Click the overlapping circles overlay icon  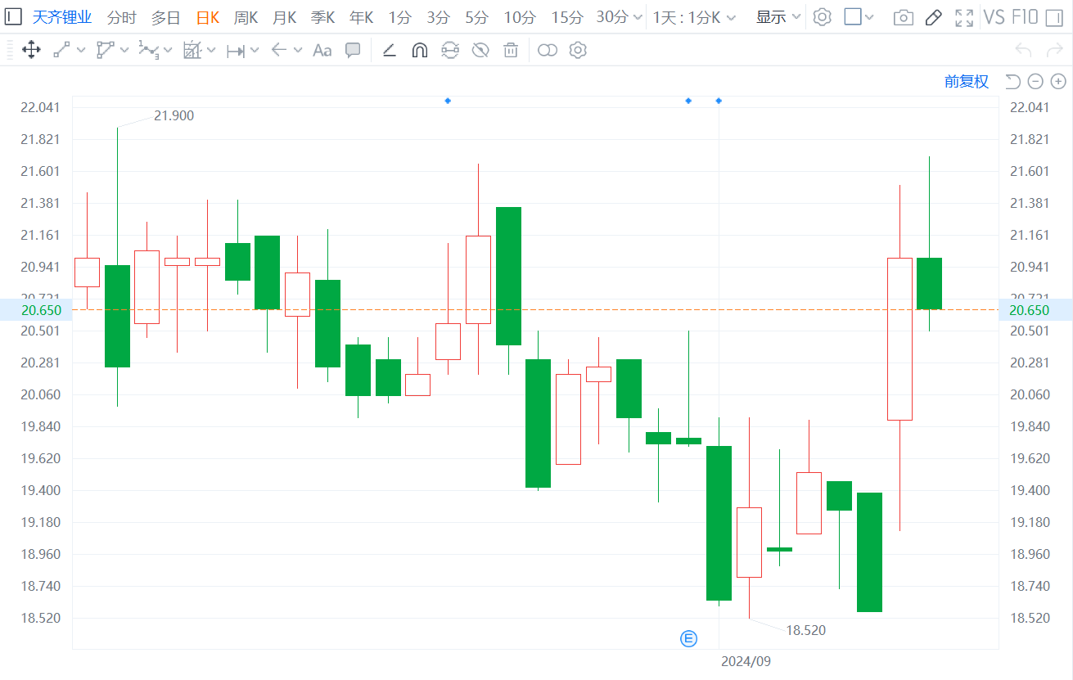pyautogui.click(x=548, y=51)
